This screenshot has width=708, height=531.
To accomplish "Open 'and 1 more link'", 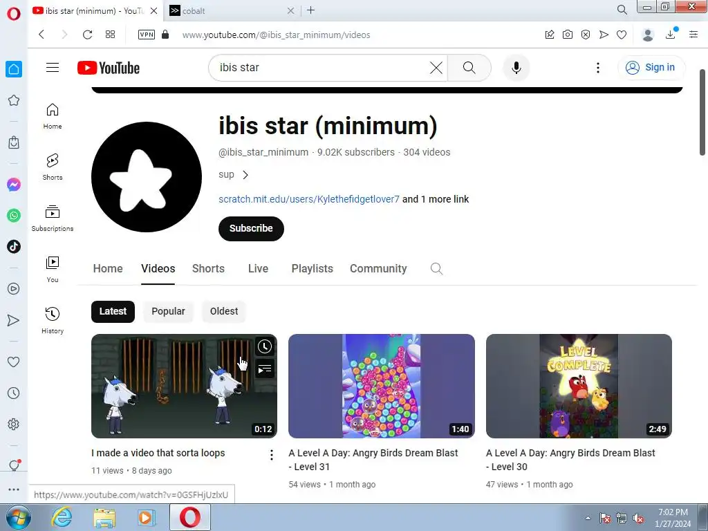I will [x=436, y=199].
